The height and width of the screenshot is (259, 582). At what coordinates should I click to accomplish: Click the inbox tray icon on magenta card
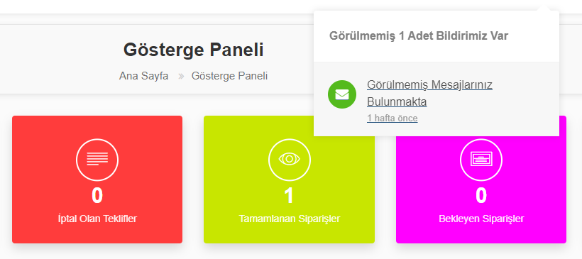click(x=481, y=160)
